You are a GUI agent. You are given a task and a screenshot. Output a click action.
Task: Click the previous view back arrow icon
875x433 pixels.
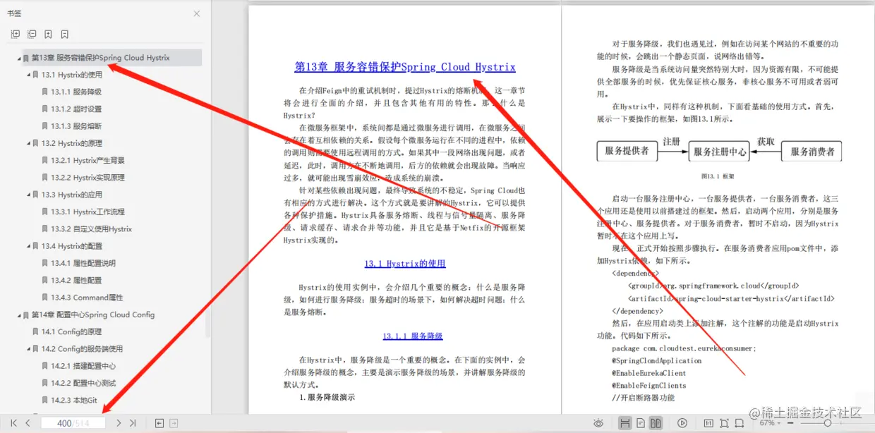coord(159,423)
